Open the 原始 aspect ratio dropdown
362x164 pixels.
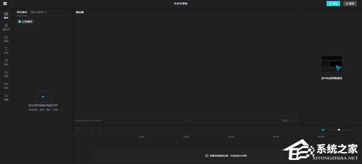[x=286, y=121]
